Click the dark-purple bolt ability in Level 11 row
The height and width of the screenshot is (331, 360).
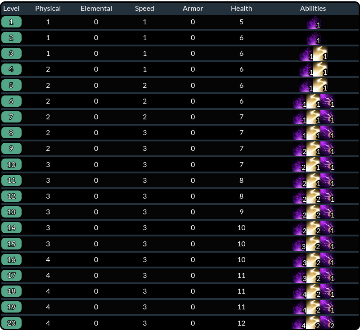pyautogui.click(x=328, y=181)
